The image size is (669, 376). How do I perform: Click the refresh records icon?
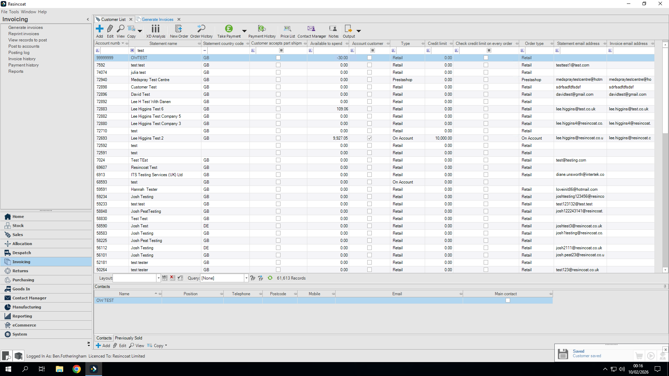[270, 278]
